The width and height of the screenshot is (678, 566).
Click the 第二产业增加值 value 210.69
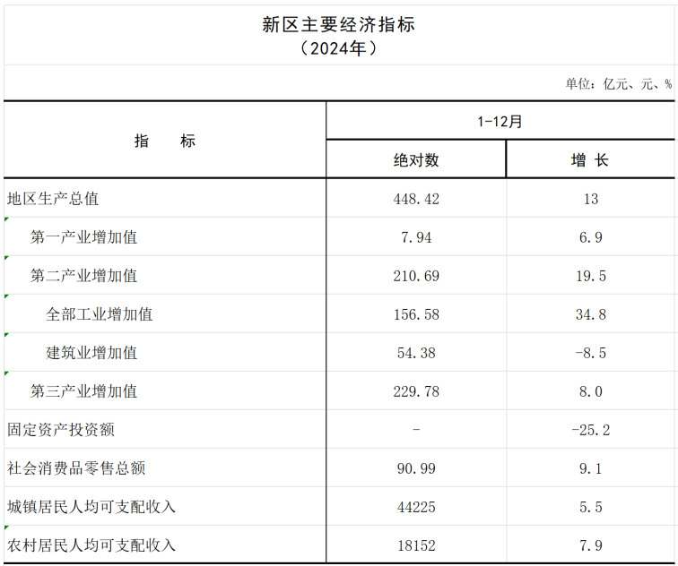[416, 276]
